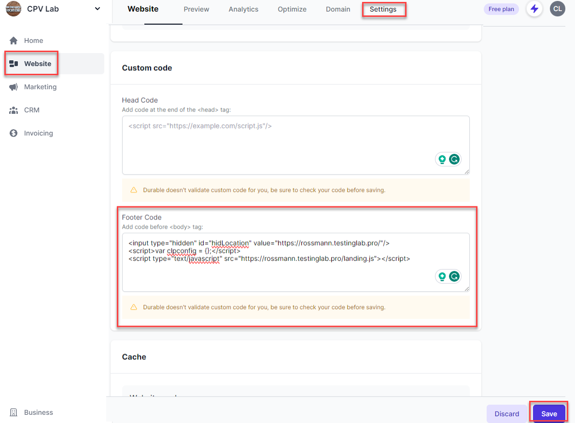The height and width of the screenshot is (423, 575).
Task: Click the Custom code section heading
Action: 147,68
